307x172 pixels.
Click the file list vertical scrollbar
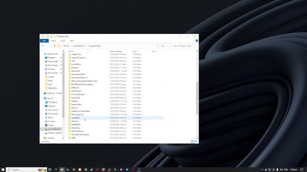197,98
